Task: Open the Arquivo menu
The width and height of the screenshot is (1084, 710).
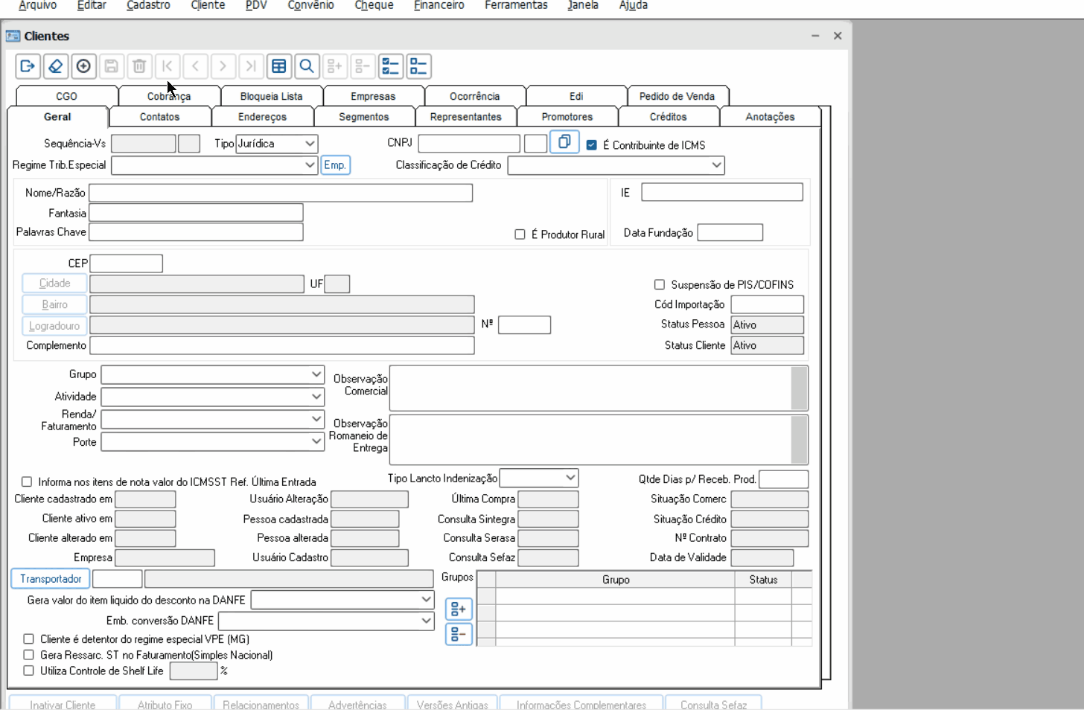Action: click(37, 5)
